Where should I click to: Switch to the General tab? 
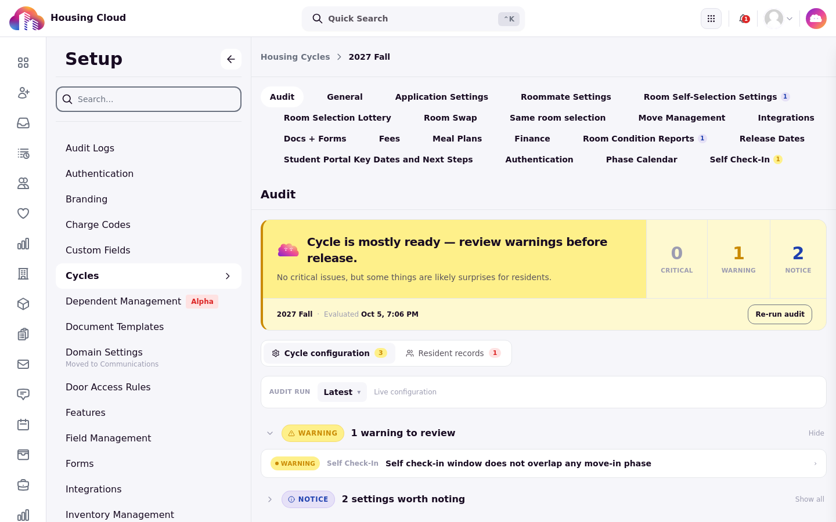pos(345,97)
